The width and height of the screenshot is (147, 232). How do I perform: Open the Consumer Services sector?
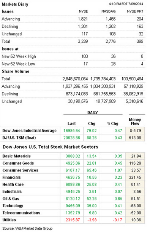click(21, 170)
